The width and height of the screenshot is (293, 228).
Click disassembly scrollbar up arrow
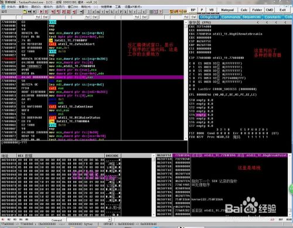186,22
